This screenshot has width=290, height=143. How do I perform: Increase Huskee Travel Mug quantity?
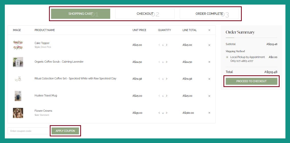click(166, 96)
